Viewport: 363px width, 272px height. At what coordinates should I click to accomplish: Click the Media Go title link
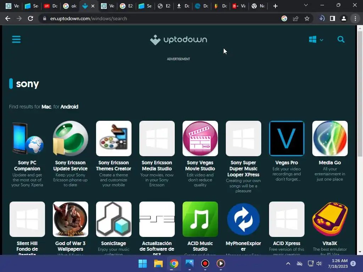330,163
